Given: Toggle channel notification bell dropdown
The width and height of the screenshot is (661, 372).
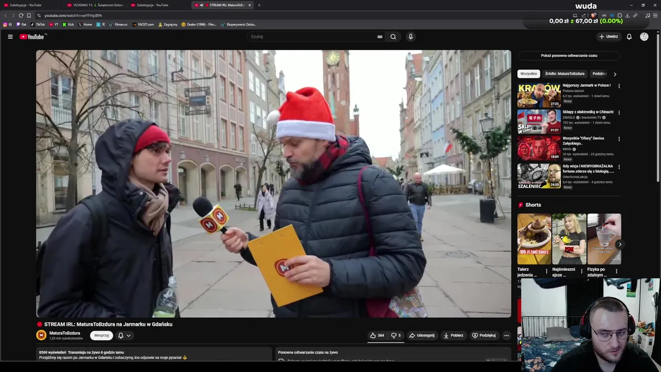Looking at the screenshot, I should (124, 335).
